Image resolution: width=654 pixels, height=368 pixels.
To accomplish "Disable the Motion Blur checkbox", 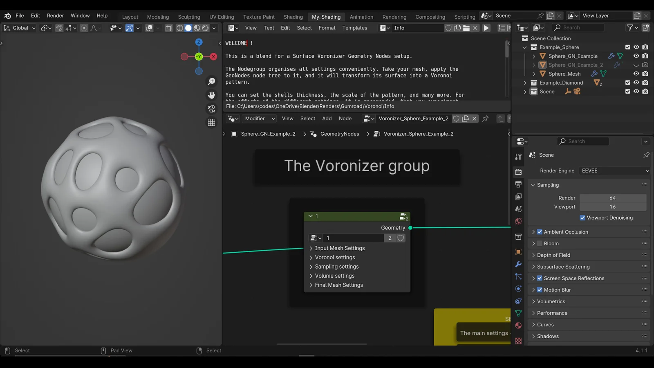I will click(540, 289).
